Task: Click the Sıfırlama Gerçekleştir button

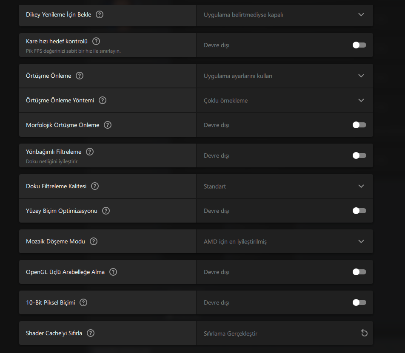Action: pyautogui.click(x=231, y=333)
